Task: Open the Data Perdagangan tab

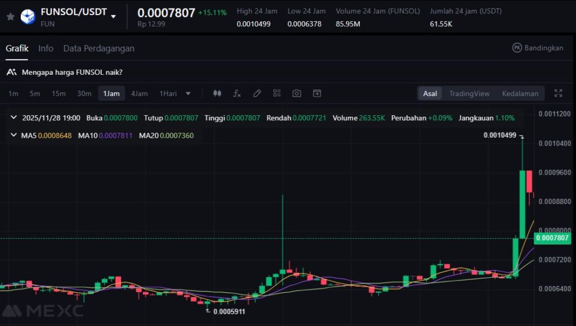Action: click(x=98, y=48)
